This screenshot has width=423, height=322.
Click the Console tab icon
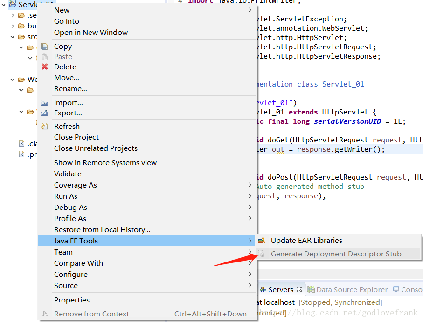(x=396, y=289)
